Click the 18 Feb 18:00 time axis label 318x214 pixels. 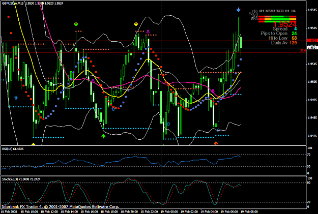pyautogui.click(x=109, y=212)
